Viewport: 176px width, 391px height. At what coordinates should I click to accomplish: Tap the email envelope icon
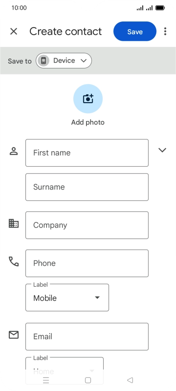click(14, 335)
